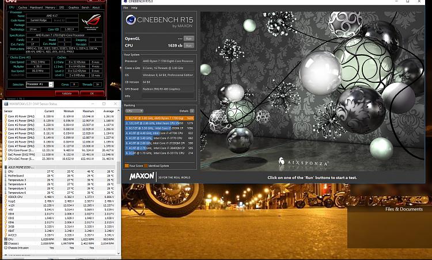This screenshot has height=260, width=432.
Task: Select the Core i7-3840QM ranking entry
Action: [159, 148]
